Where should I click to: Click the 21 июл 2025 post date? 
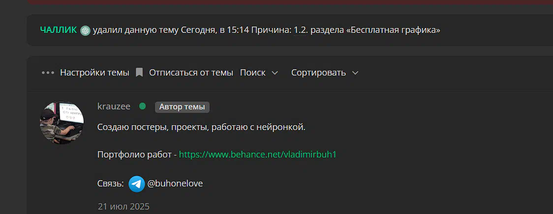pos(124,207)
